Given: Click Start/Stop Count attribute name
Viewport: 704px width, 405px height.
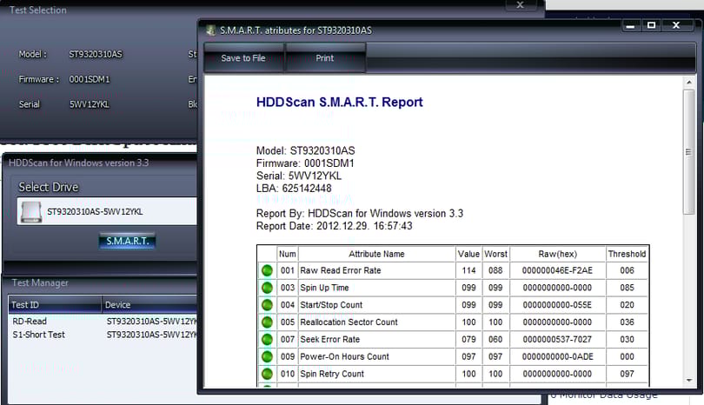Looking at the screenshot, I should (331, 305).
